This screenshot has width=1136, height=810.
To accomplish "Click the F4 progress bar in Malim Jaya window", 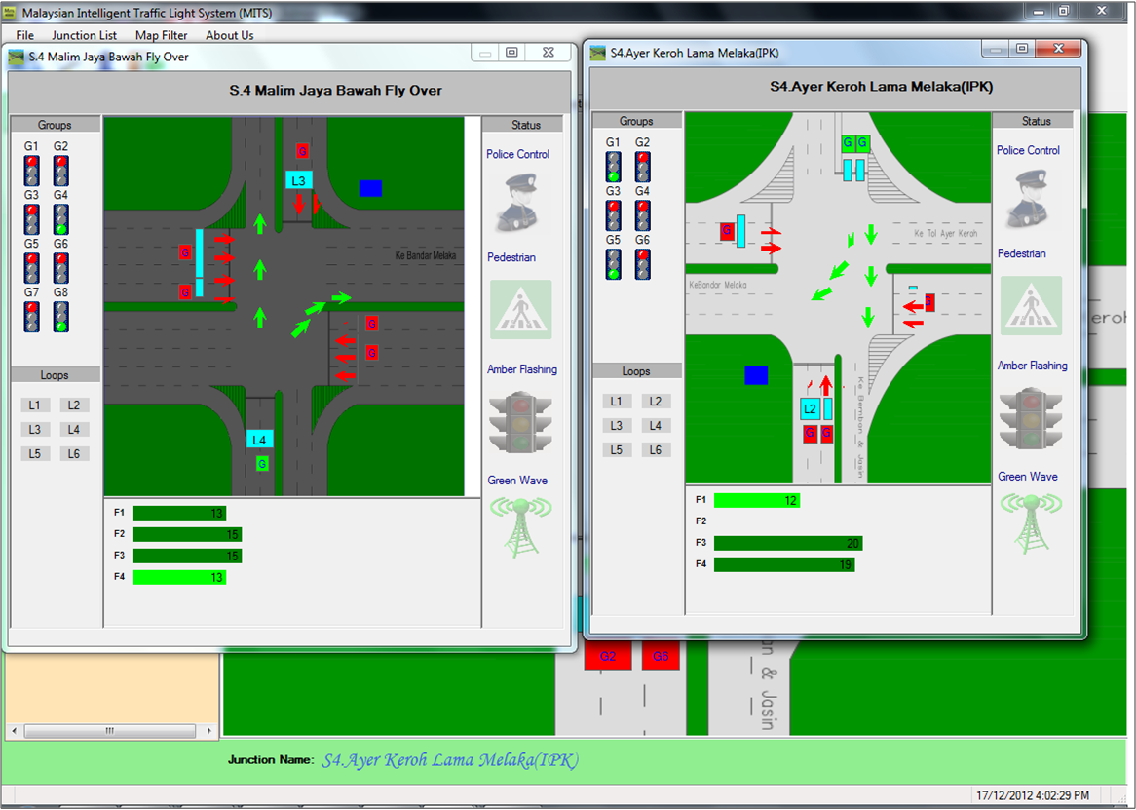I will (x=179, y=577).
